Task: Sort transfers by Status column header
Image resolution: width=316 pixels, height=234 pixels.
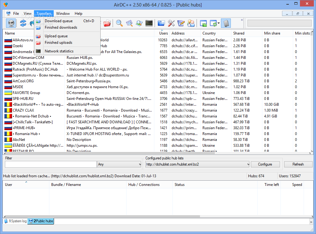Action: point(215,185)
